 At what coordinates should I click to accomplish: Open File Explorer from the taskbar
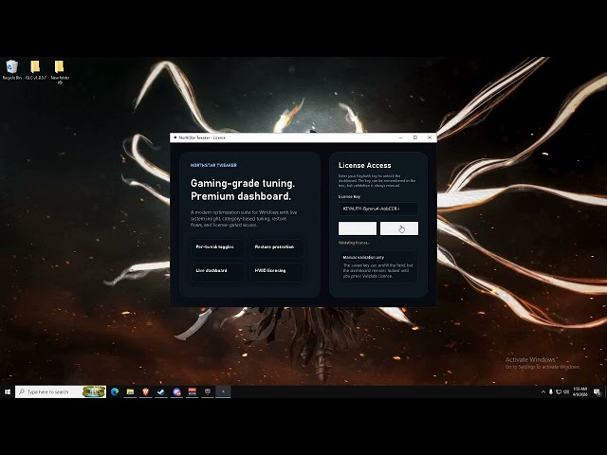pos(130,391)
